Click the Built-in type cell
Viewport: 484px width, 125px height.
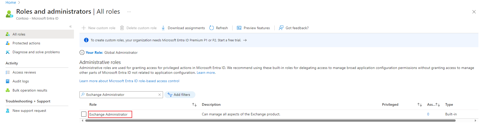[451, 114]
